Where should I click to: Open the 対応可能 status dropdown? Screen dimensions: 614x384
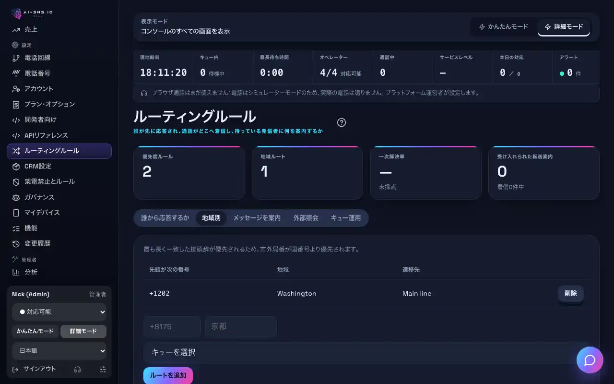[59, 312]
